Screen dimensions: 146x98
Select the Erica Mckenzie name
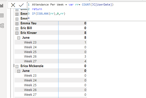point(32,66)
